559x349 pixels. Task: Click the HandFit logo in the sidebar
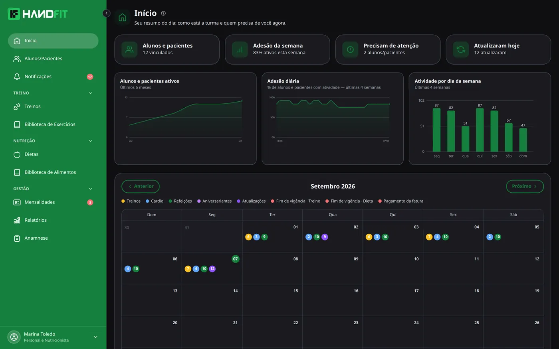click(38, 14)
